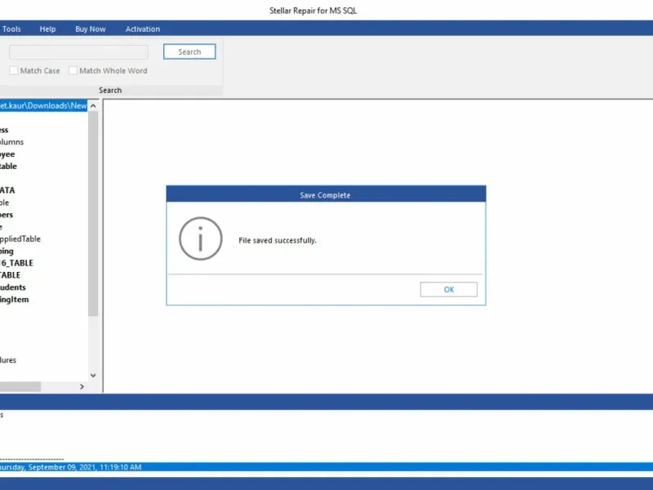Click the Save Complete dialog title bar
653x490 pixels.
pos(326,194)
